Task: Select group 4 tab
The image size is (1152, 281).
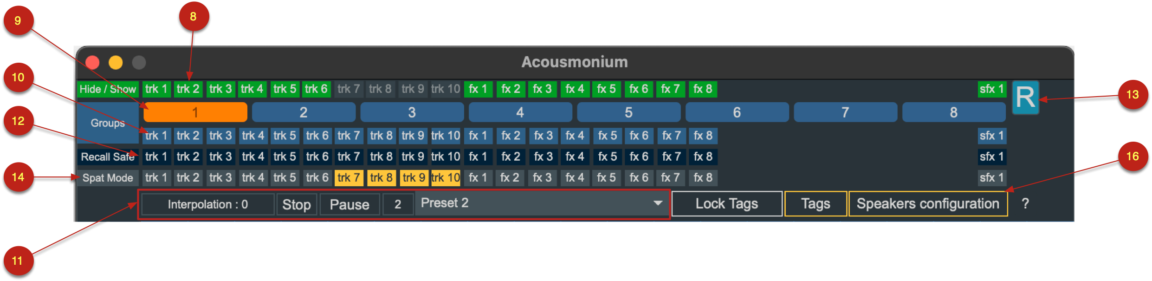Action: [520, 112]
